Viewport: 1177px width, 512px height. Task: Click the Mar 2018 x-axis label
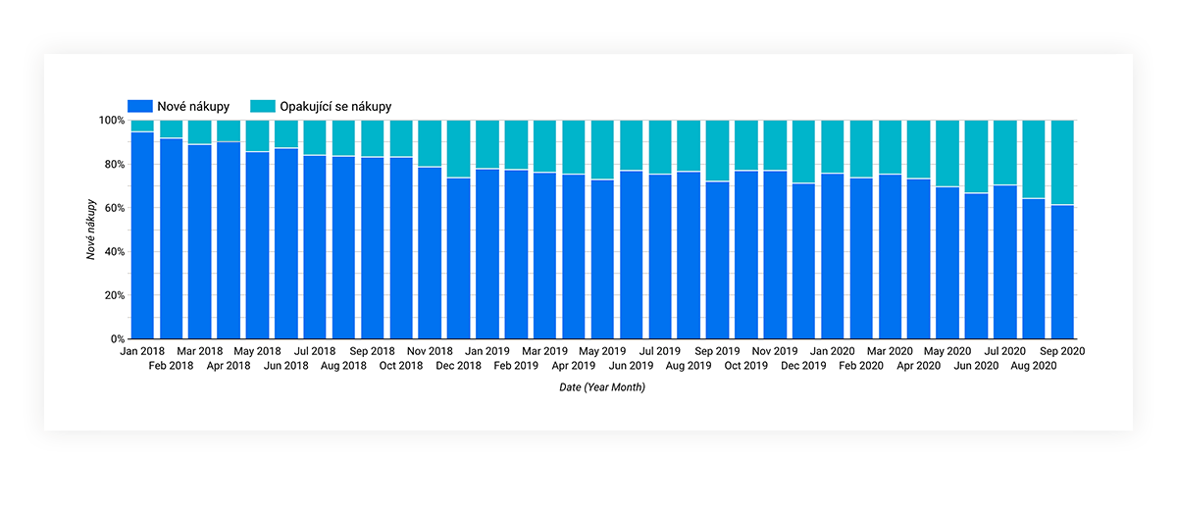200,350
